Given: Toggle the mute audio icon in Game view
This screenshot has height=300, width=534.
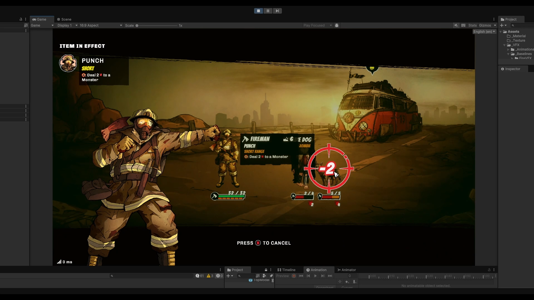Looking at the screenshot, I should tap(456, 25).
